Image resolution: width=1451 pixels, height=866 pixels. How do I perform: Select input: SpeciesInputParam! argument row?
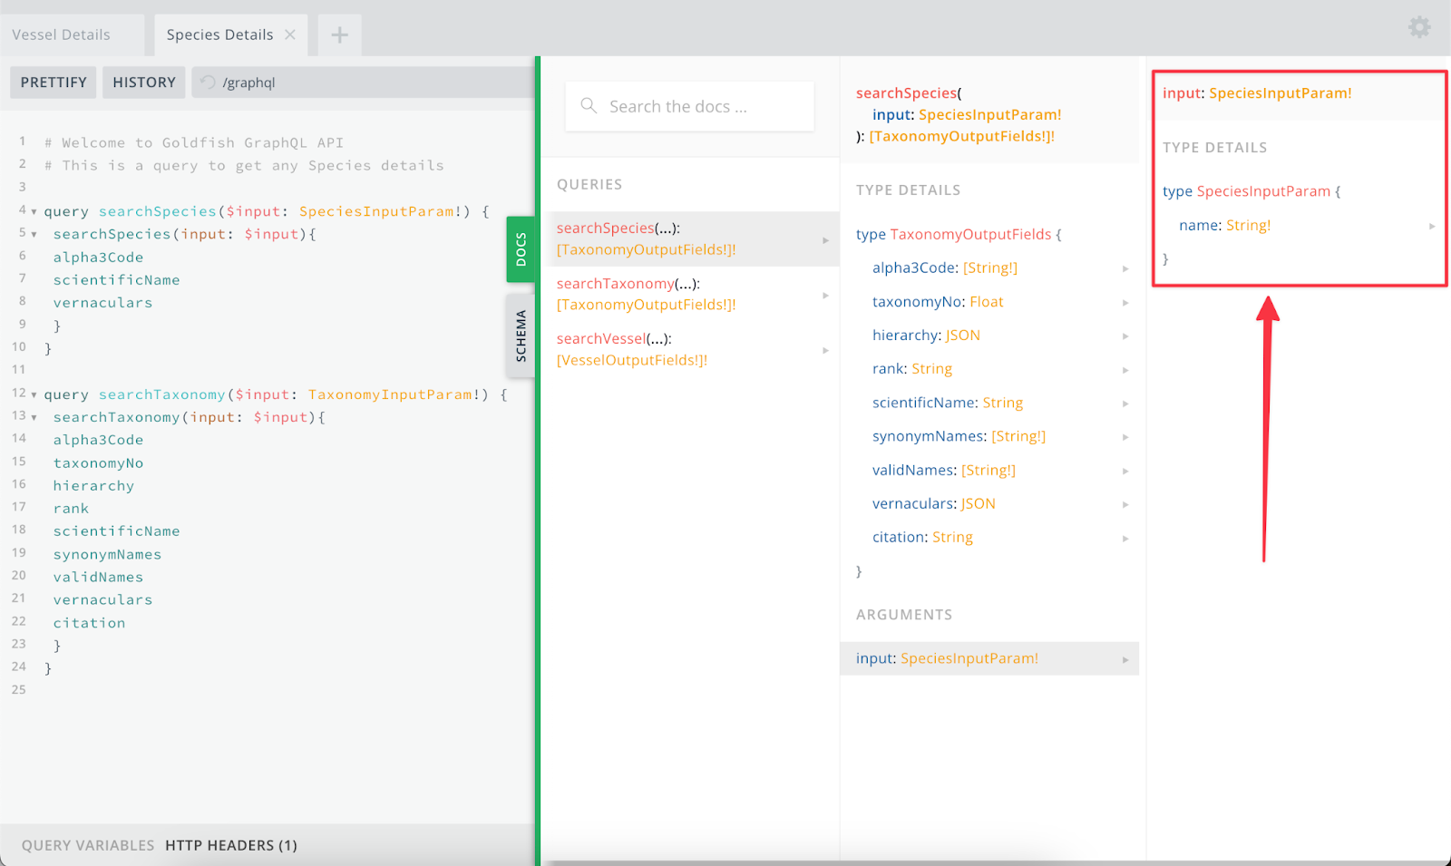click(989, 658)
